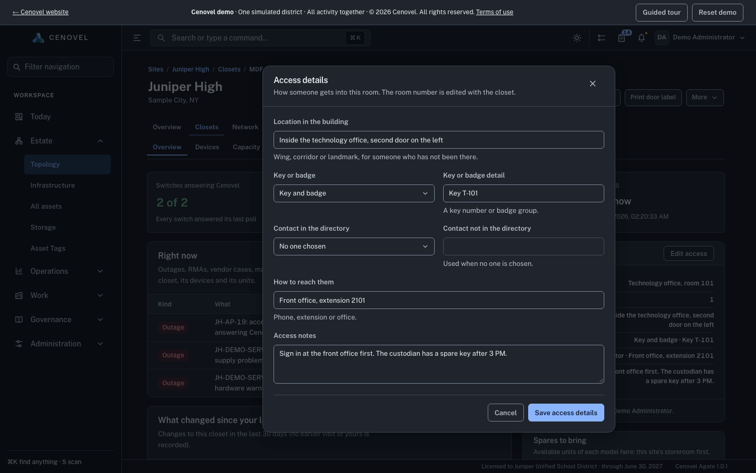Click the search magnifier icon in command bar
The width and height of the screenshot is (756, 473).
[161, 38]
